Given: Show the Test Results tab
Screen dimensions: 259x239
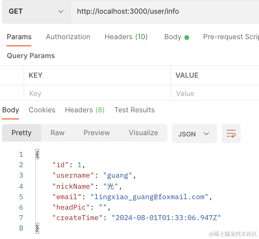Looking at the screenshot, I should [x=134, y=110].
